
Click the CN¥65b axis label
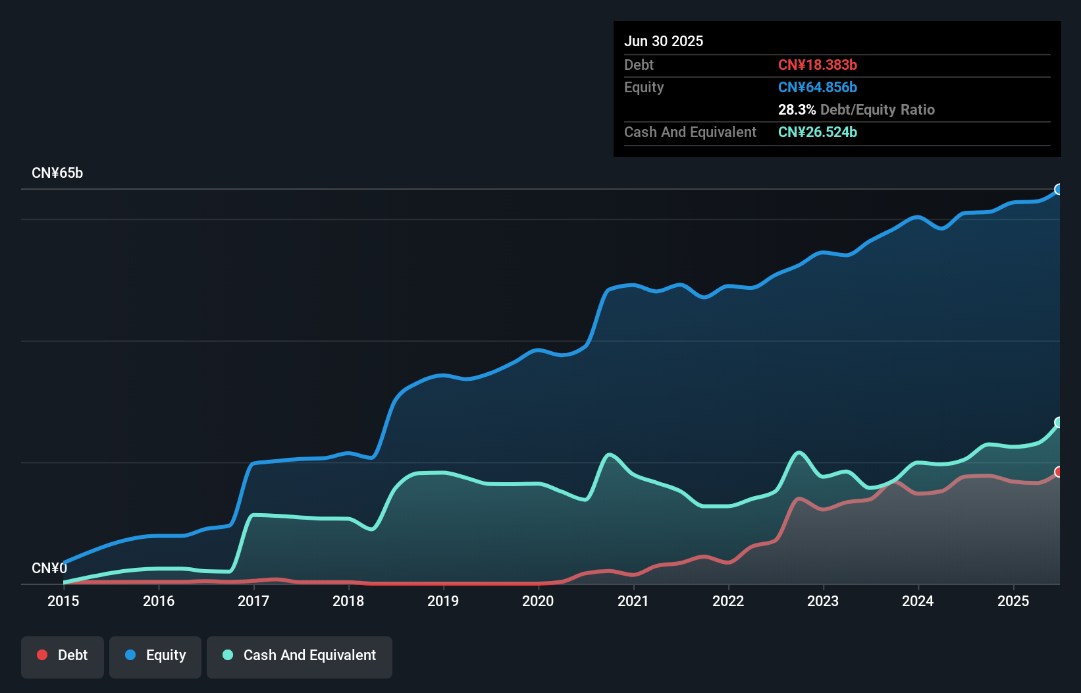tap(58, 173)
